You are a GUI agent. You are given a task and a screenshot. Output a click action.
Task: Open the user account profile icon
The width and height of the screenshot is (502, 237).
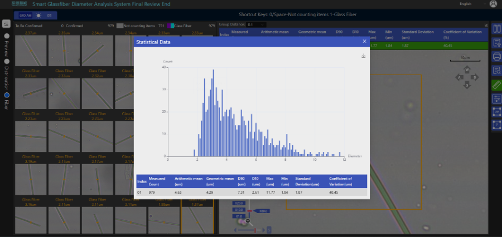[493, 4]
